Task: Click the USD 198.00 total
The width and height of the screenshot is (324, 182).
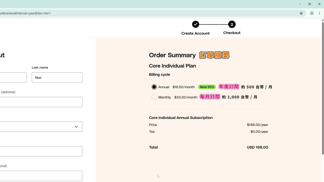Action: tap(257, 147)
